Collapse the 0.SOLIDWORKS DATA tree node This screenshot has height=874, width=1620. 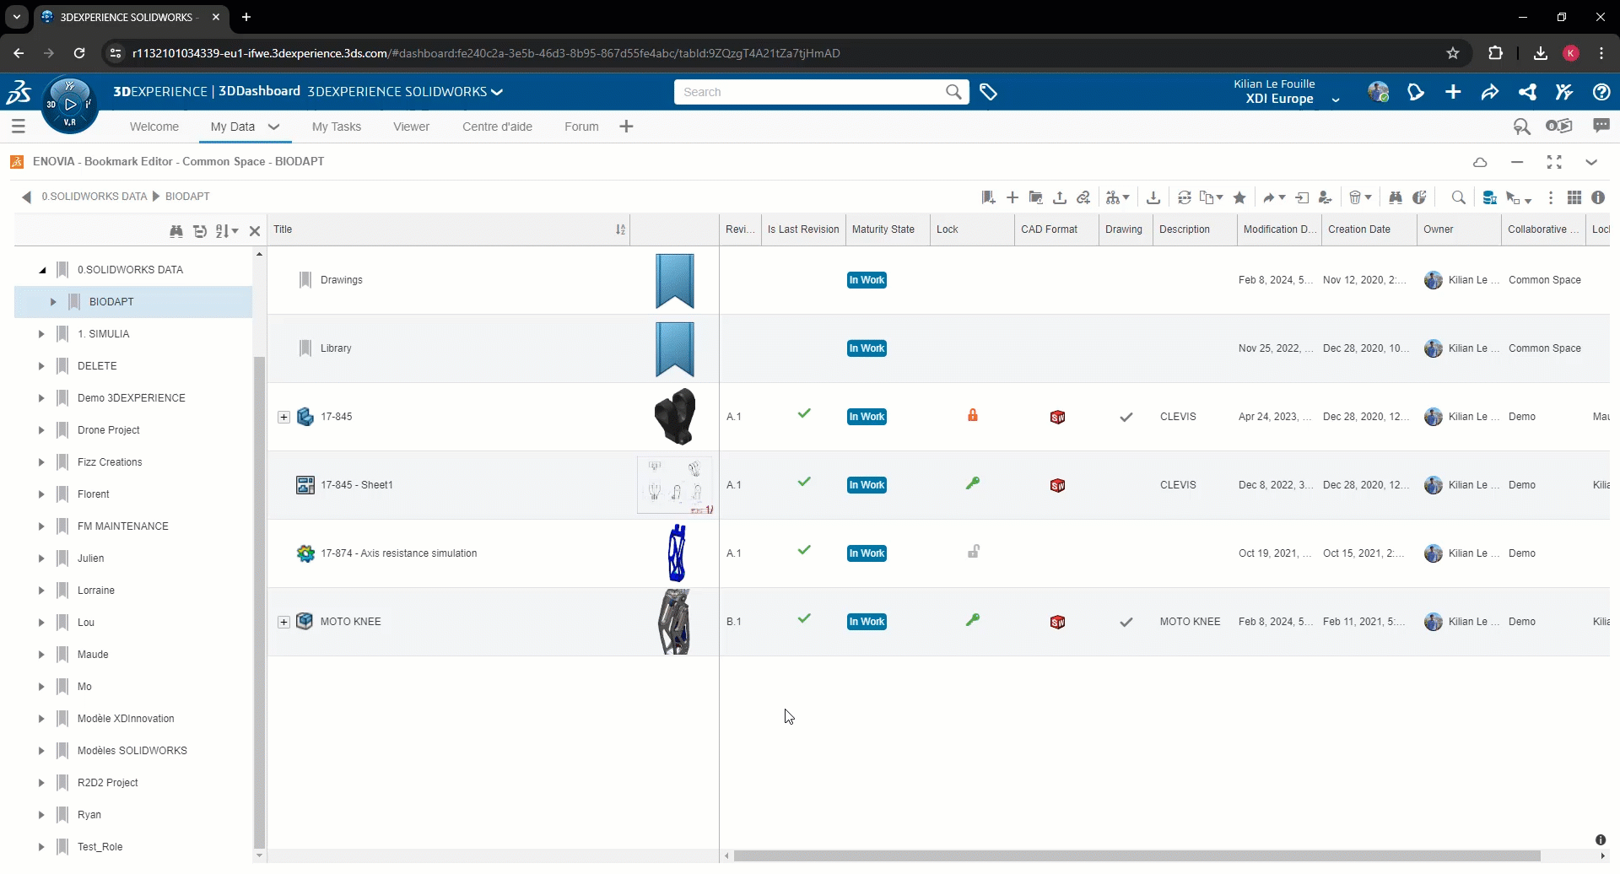[41, 270]
